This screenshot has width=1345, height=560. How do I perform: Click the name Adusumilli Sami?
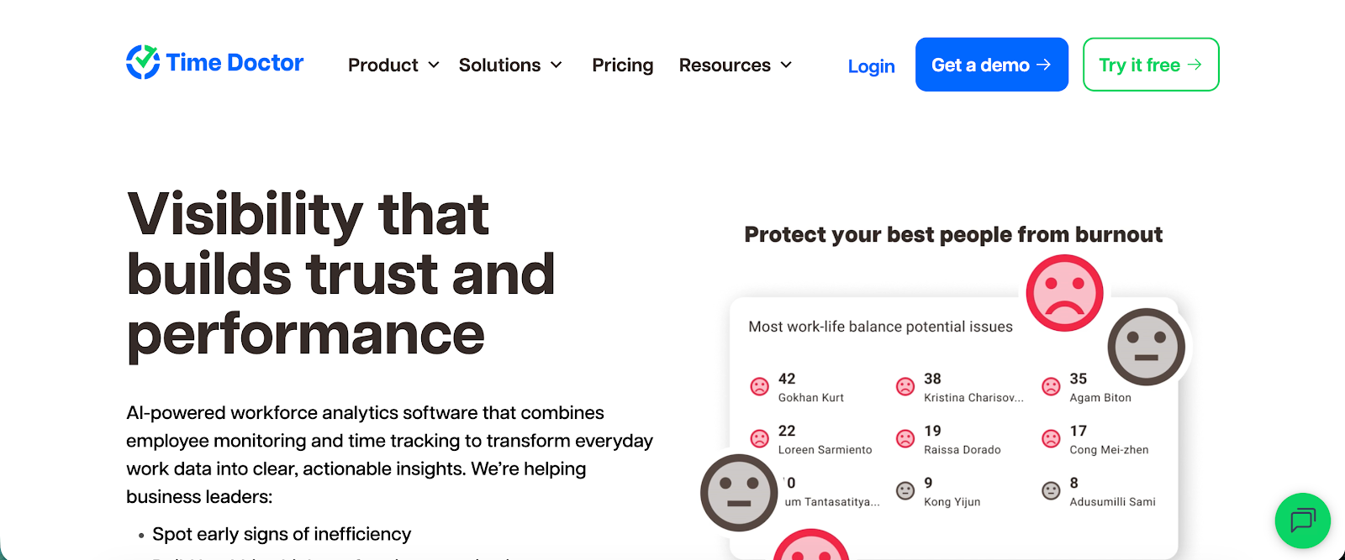tap(1112, 502)
